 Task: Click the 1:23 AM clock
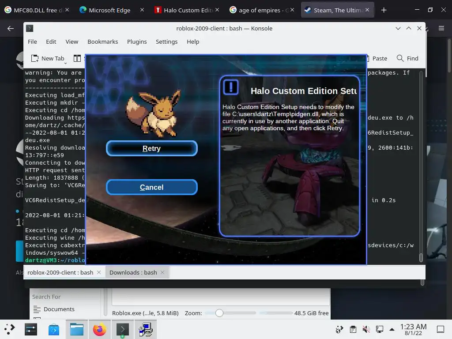point(413,329)
